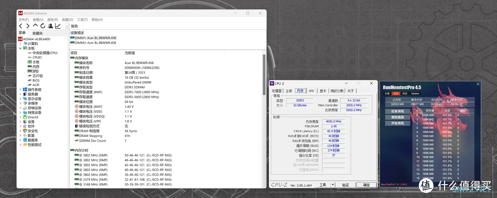This screenshot has height=198, width=497.
Task: Open the Version tab in RunMemtestPro
Action: [415, 93]
